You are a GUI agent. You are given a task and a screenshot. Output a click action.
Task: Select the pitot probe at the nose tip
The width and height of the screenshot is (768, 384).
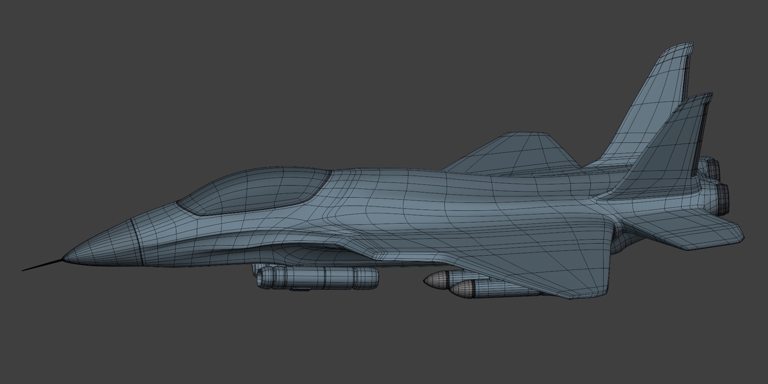(44, 264)
